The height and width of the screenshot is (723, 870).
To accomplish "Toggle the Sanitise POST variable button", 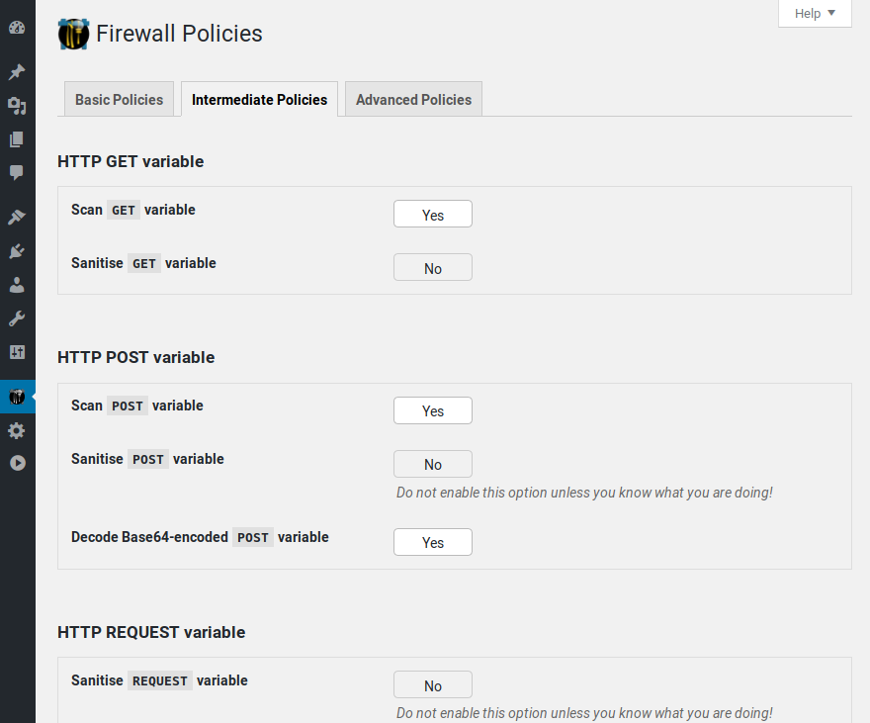I will [432, 465].
